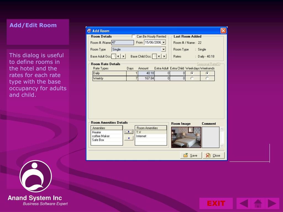
Task: Select the Weekly rate type row
Action: 109,78
